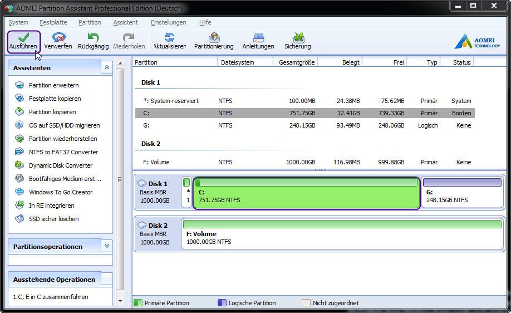Viewport: 511px width, 313px height.
Task: Click the Frei column header
Action: tap(385, 62)
